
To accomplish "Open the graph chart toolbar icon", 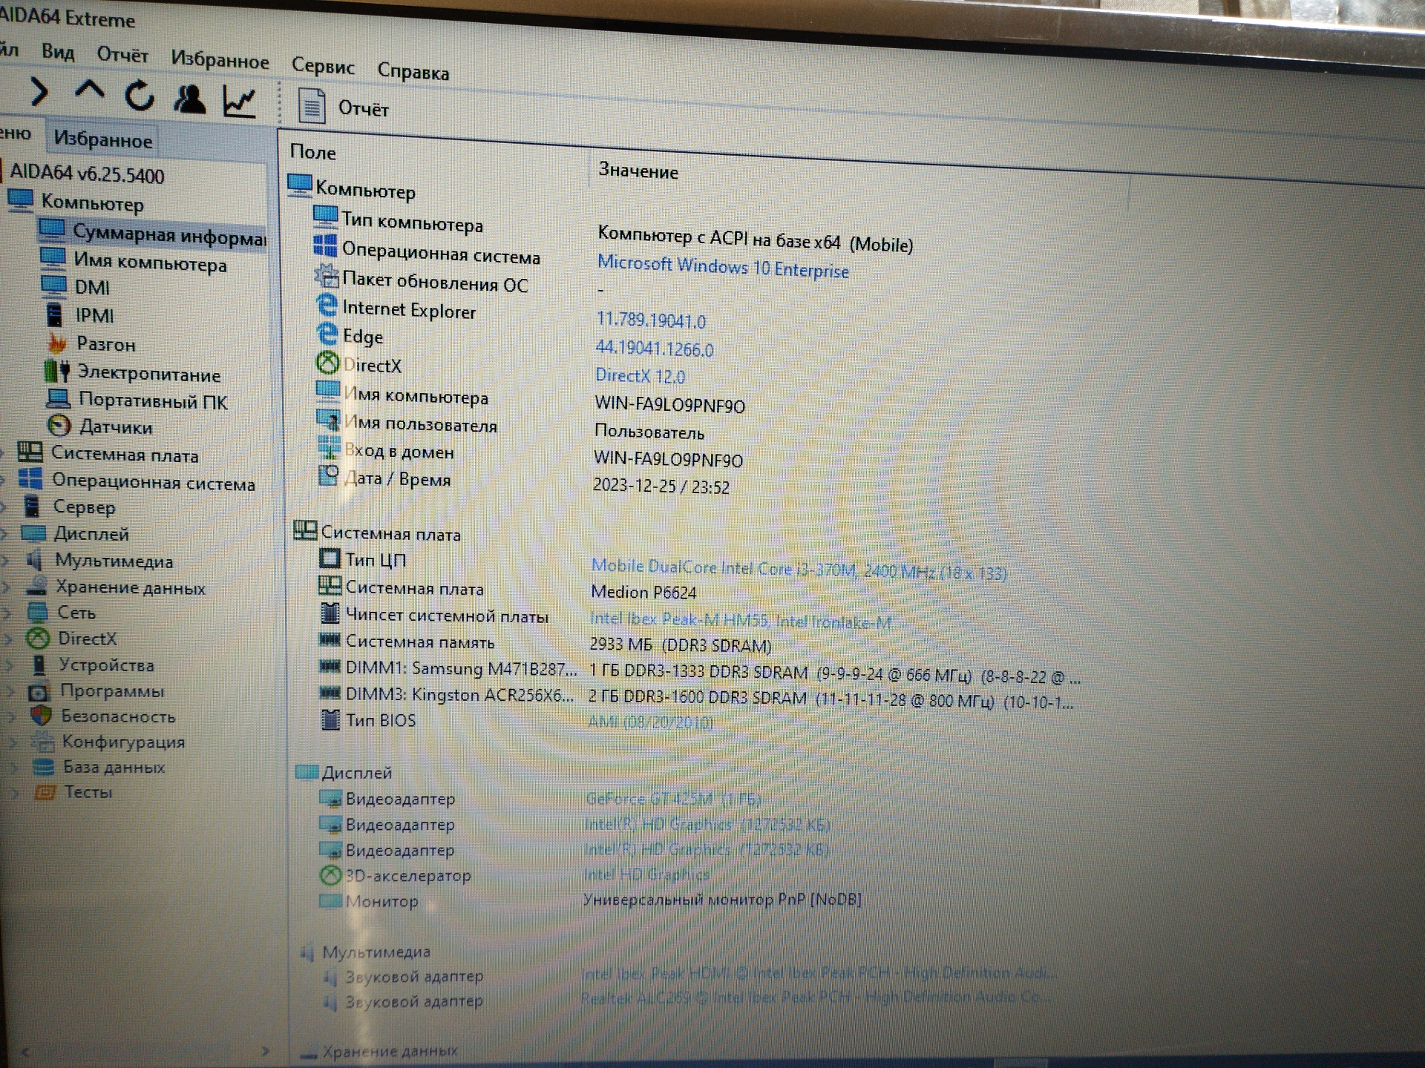I will click(240, 102).
